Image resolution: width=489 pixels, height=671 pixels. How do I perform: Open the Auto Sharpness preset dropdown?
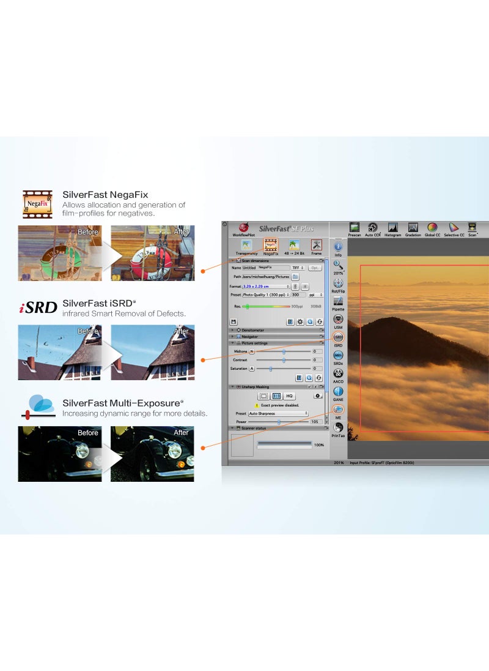(x=278, y=413)
